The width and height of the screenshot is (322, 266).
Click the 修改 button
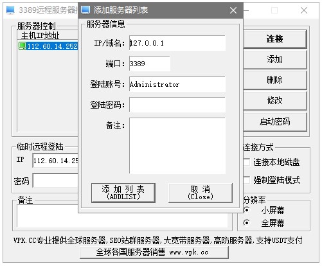(x=275, y=100)
